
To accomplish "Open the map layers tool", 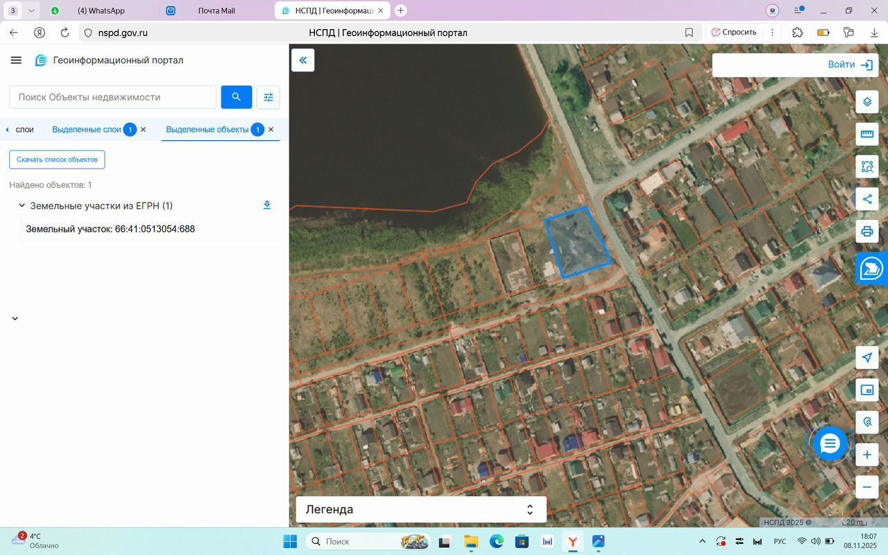I will point(867,102).
